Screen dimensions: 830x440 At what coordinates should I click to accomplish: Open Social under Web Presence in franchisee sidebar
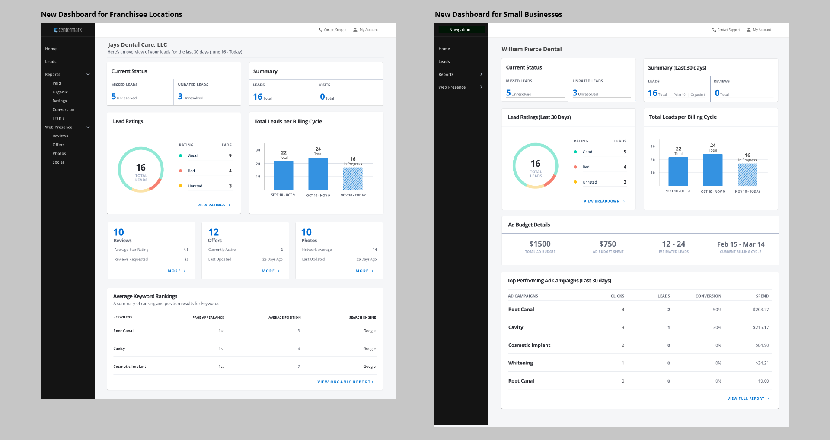[58, 162]
